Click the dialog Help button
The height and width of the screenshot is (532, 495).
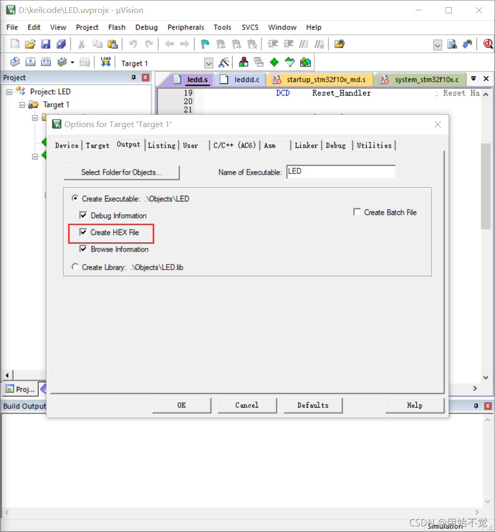[415, 405]
